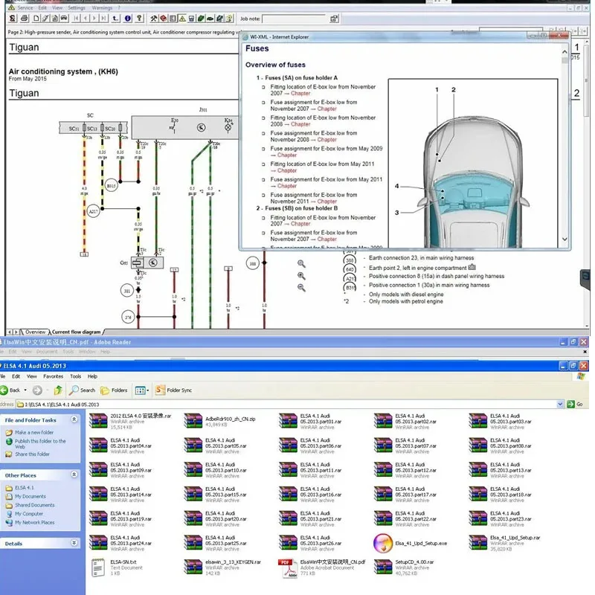Click the Up folder icon in Explorer
This screenshot has height=595, width=595.
(57, 390)
